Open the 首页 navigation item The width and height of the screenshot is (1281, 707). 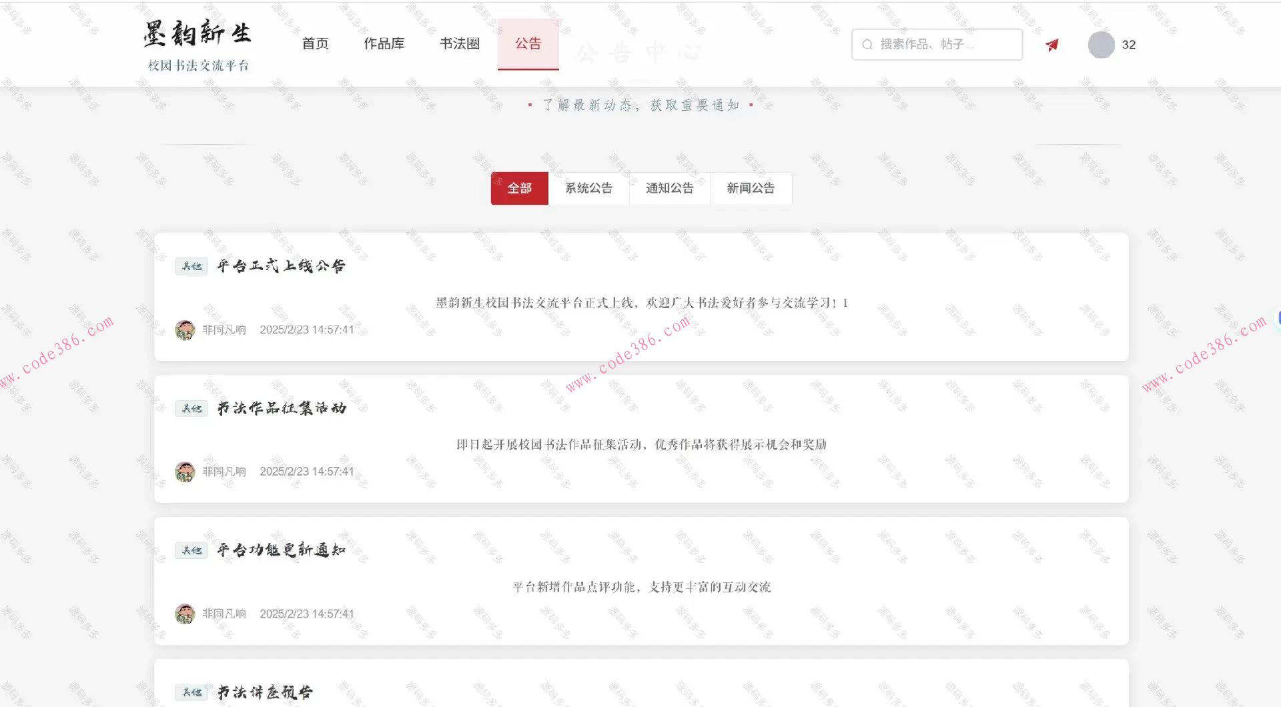pos(316,43)
